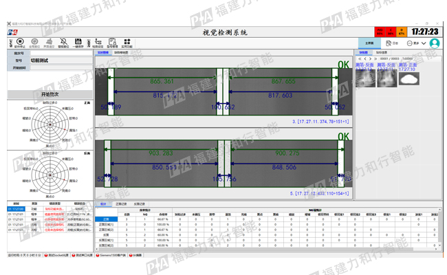Click the user avatar icon
Viewport: 447px width, 275px height.
434,43
